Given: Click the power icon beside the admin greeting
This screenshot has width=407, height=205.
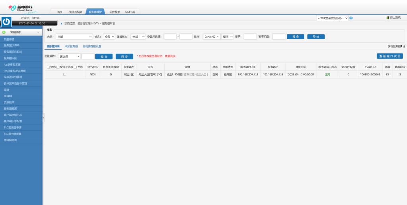Looking at the screenshot, I should (x=6, y=22).
